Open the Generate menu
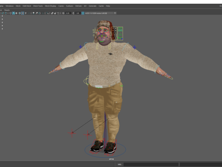Viewport: 222px width, 167px height. tap(92, 6)
